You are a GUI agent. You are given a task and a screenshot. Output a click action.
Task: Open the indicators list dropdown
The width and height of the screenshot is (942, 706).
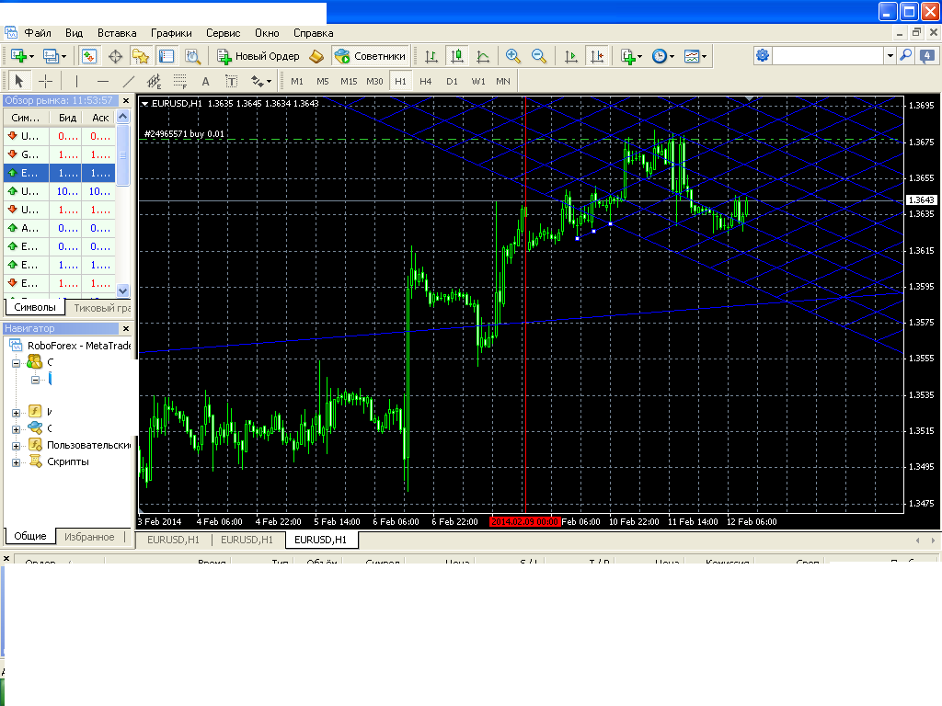click(631, 56)
